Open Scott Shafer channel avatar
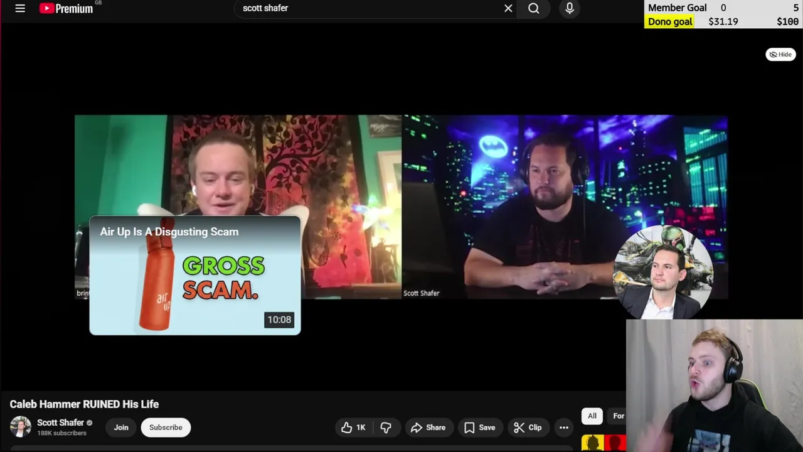This screenshot has width=803, height=452. (20, 427)
